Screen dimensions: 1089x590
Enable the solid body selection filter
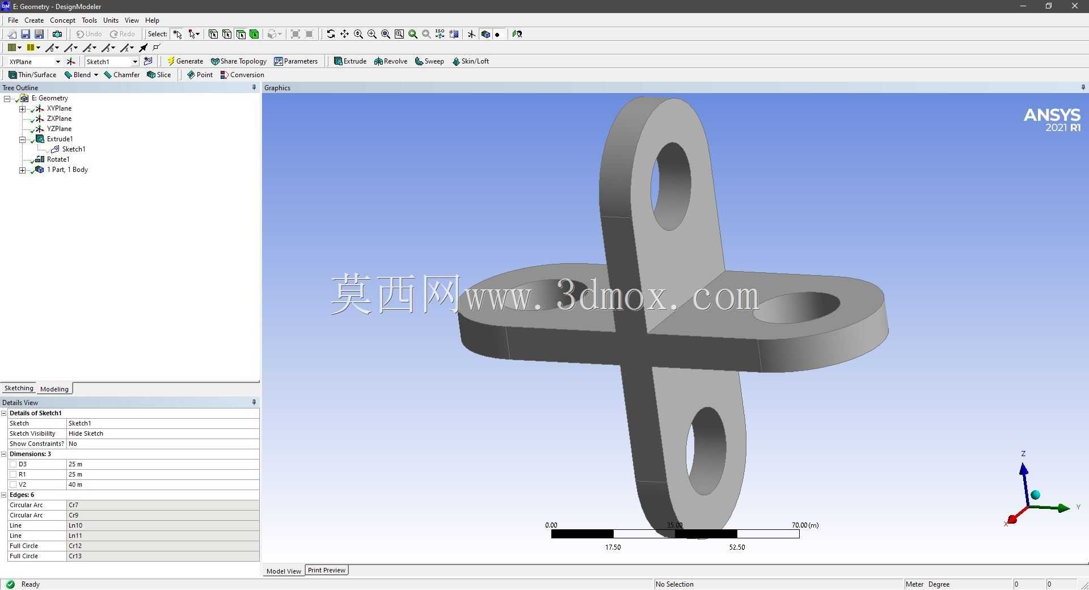254,34
